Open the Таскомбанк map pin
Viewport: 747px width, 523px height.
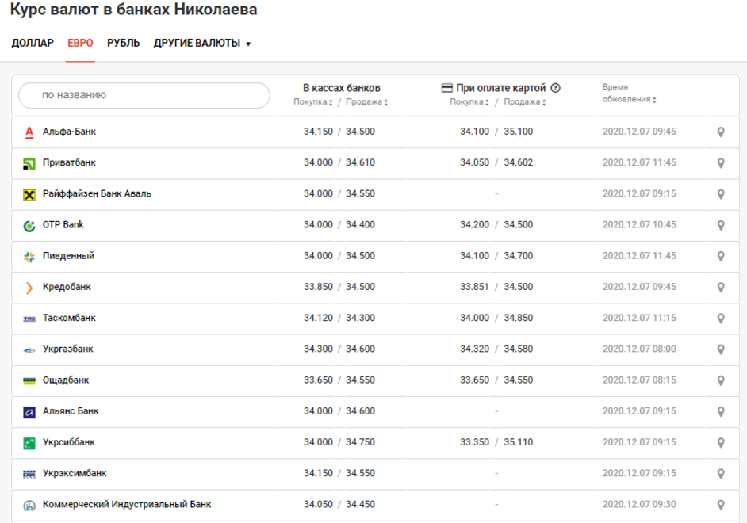[721, 319]
